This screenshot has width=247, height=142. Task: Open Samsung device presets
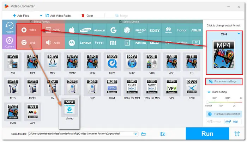85,30
